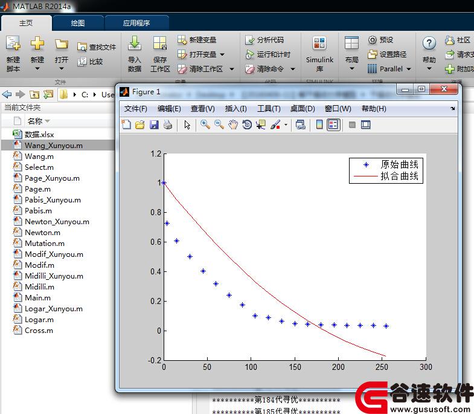
Task: Click Run and Time 运行和计时 button
Action: click(x=268, y=54)
